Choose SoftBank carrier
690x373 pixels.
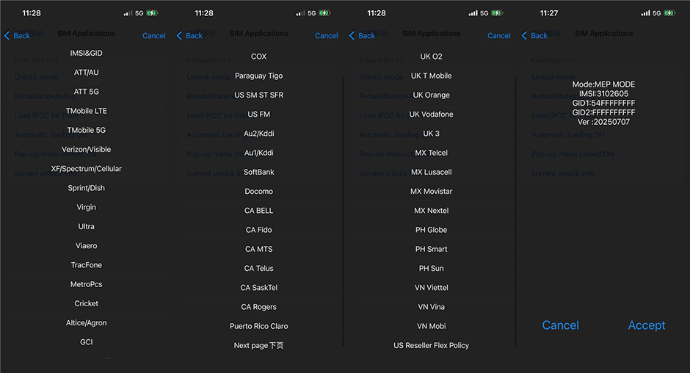[258, 173]
